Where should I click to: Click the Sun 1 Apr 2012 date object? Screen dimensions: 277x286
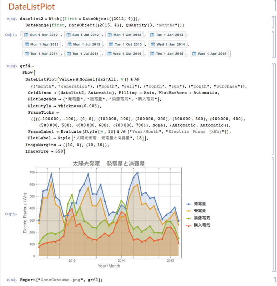pos(41,35)
